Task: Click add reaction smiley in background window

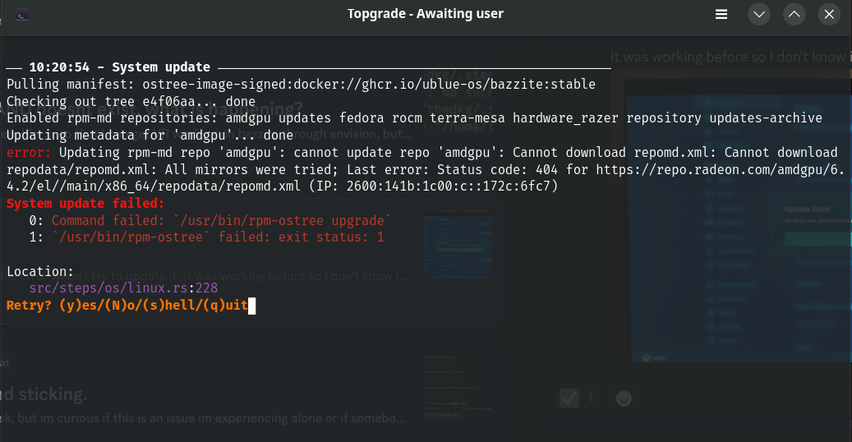Action: (624, 398)
